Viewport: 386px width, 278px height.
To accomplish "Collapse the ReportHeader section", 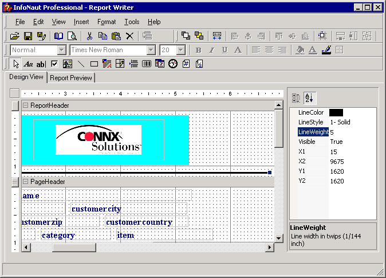I will [25, 105].
